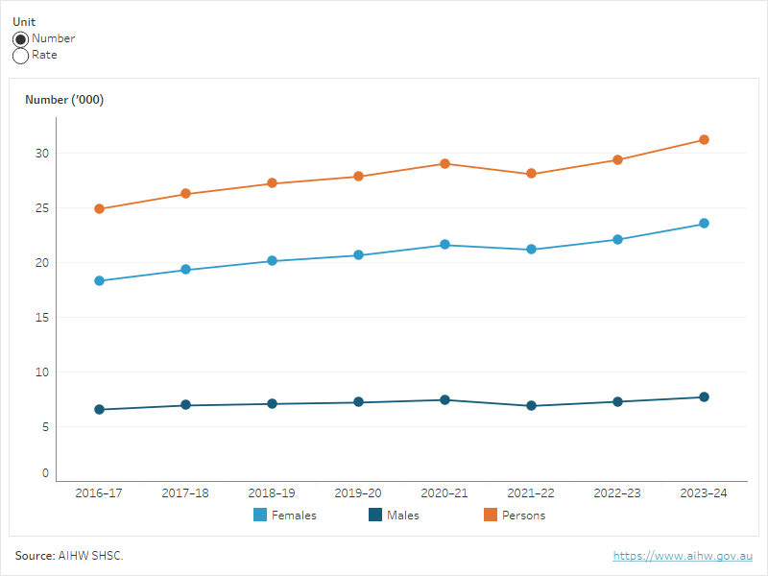Open the www.aihw.gov.au link
The image size is (768, 576).
(683, 556)
